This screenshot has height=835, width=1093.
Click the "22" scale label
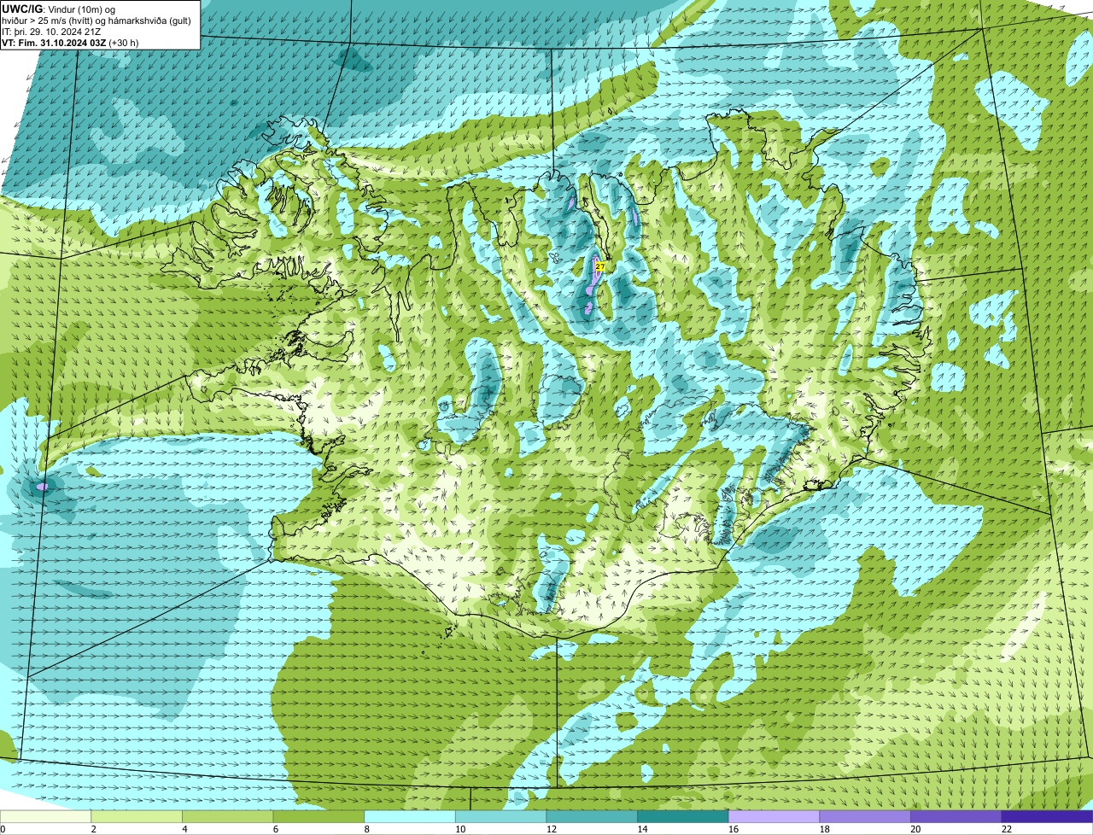[1007, 829]
